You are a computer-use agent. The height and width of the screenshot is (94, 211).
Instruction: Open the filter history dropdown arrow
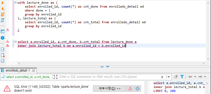click(x=168, y=77)
